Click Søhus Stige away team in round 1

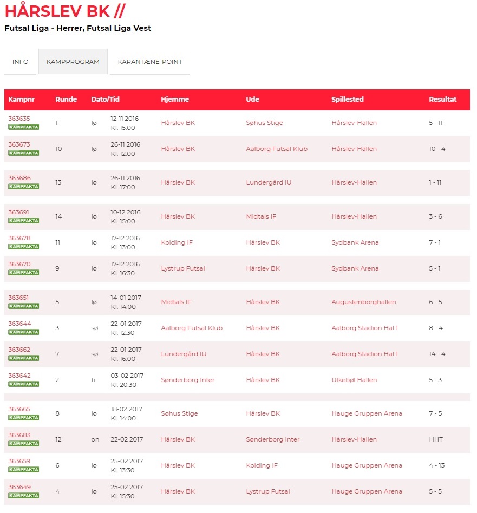(264, 123)
